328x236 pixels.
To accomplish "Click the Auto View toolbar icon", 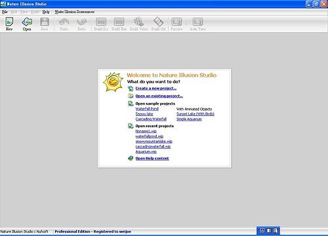I will pyautogui.click(x=197, y=22).
